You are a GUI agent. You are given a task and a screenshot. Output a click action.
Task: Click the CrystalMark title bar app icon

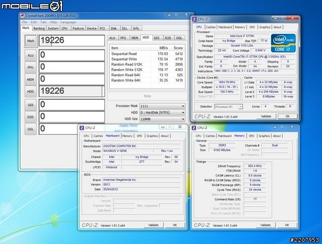(x=22, y=16)
